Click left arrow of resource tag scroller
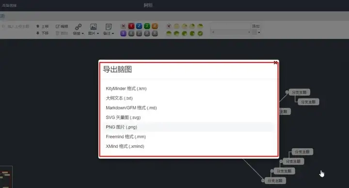Screen dimensions: 349x188 (x=213, y=32)
